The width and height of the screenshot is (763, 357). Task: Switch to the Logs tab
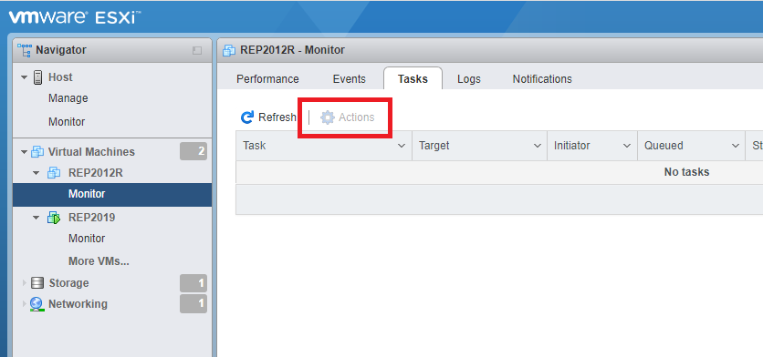pyautogui.click(x=469, y=78)
